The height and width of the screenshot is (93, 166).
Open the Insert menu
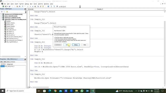point(16,4)
